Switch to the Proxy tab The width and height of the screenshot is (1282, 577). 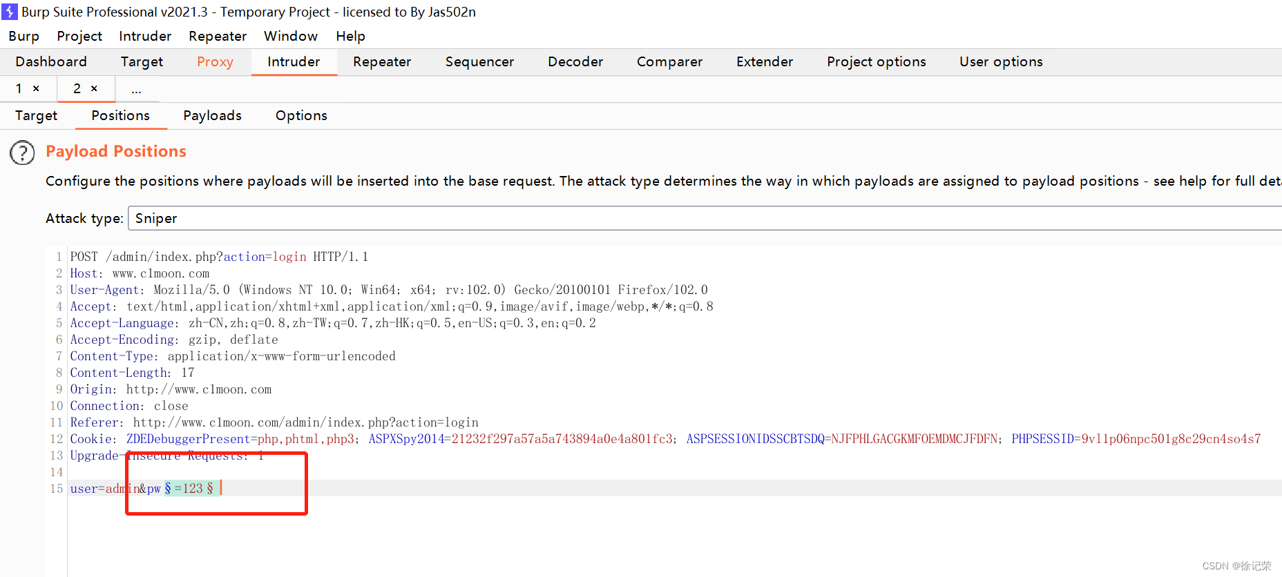coord(215,61)
